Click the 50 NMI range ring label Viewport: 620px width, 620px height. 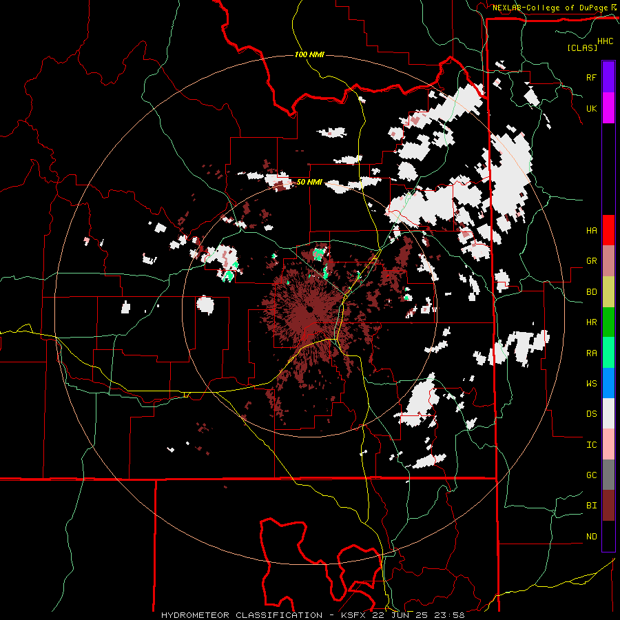pyautogui.click(x=309, y=183)
